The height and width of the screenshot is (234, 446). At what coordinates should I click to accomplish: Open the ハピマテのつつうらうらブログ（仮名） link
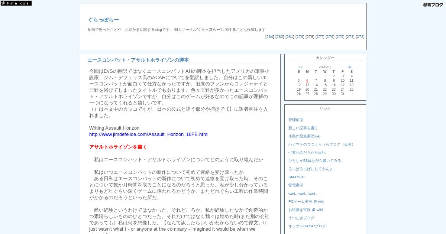pyautogui.click(x=322, y=144)
